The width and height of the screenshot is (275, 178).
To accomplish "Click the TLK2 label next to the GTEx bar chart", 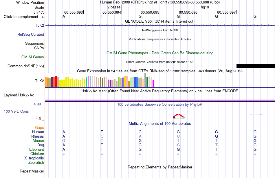I will click(39, 81).
